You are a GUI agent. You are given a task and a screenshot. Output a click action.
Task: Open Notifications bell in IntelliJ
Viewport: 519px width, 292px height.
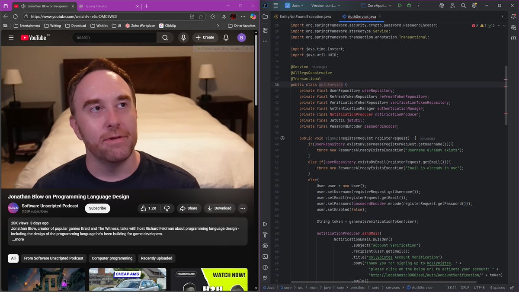pos(514,17)
